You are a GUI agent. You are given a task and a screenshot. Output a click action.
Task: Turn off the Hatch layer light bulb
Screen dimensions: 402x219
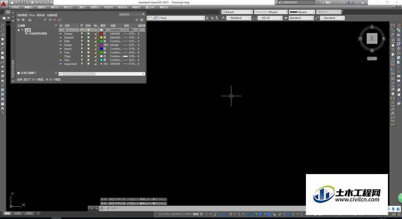82,49
